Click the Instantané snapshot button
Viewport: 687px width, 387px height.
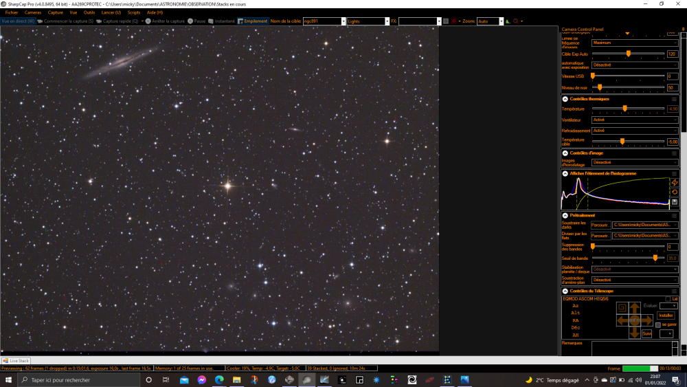click(x=221, y=21)
